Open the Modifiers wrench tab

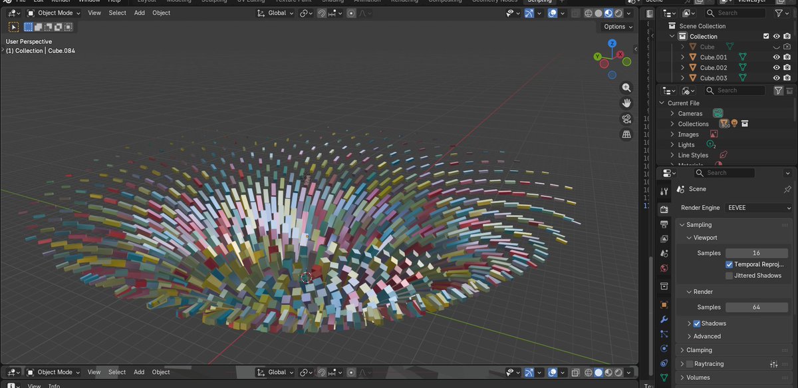pyautogui.click(x=664, y=319)
